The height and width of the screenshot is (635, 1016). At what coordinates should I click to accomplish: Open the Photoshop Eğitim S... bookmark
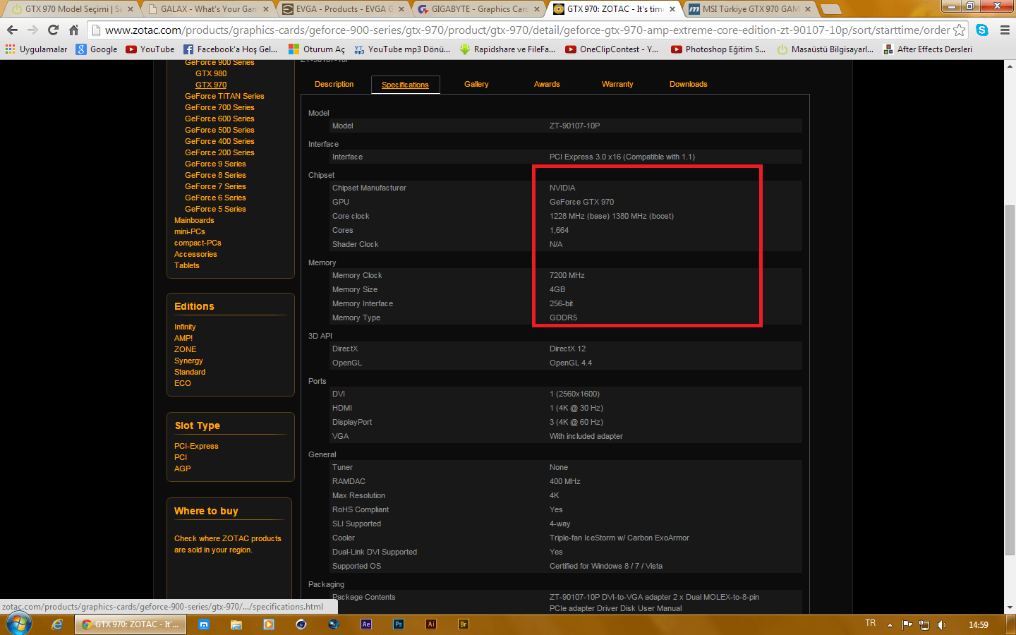click(718, 49)
